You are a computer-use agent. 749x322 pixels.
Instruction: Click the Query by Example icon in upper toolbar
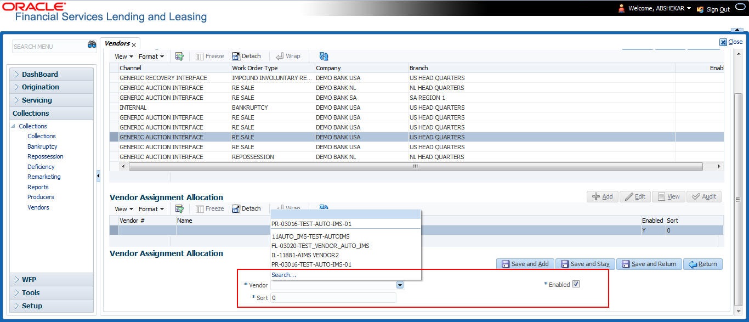coord(179,56)
